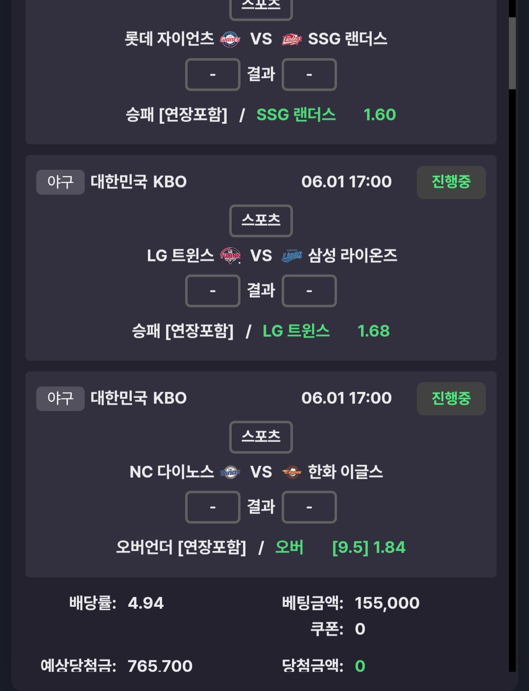Click the vertical scrollbar thumb

pos(512,53)
